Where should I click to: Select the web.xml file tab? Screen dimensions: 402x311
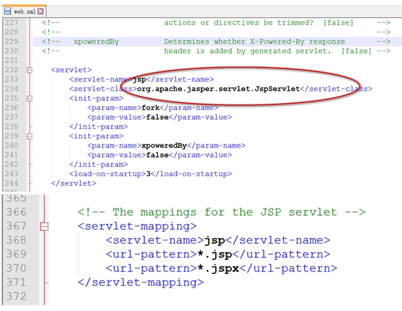(25, 11)
